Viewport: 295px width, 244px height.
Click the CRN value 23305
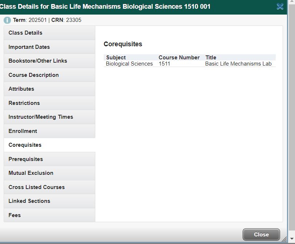(73, 20)
